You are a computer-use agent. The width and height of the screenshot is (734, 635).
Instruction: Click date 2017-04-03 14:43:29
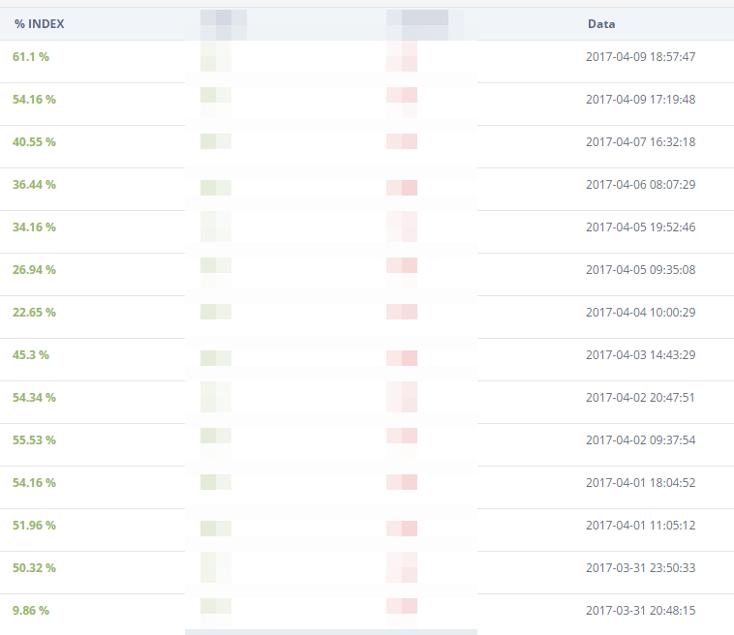tap(641, 354)
